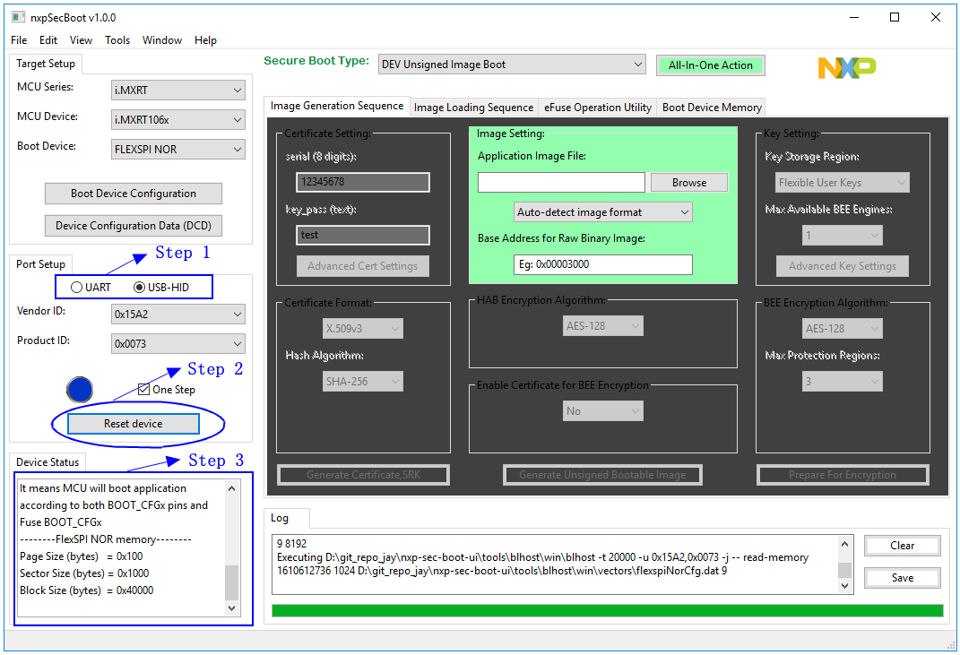Expand the Product ID dropdown
The height and width of the screenshot is (655, 960).
[x=178, y=343]
